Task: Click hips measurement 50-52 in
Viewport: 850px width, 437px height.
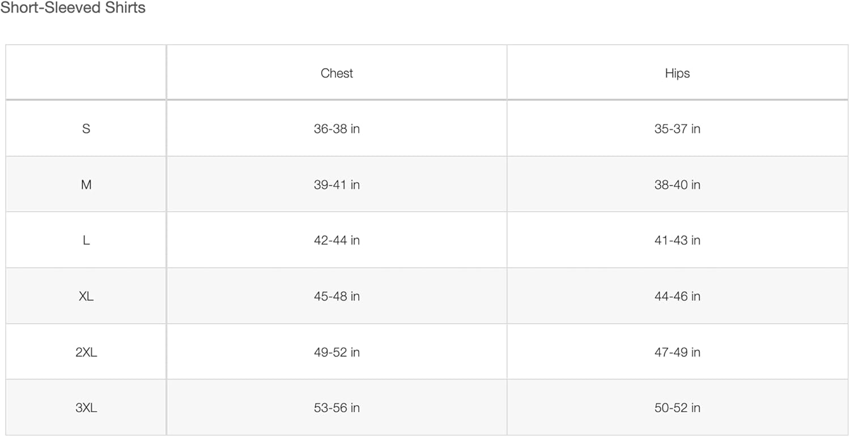Action: pos(677,408)
